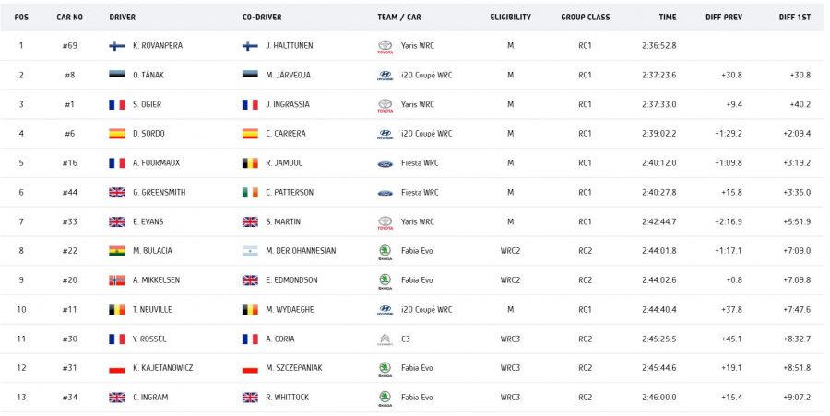Screen dimensions: 830x416
Task: Select driver name S. Ogier
Action: [x=148, y=104]
